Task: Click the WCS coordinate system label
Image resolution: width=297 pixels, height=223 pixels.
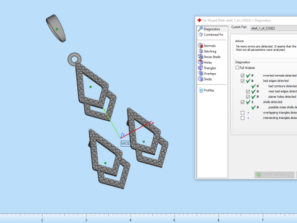Action: coord(126,144)
